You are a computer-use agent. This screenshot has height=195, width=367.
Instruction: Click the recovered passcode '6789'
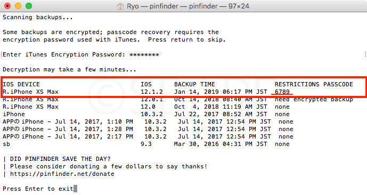click(x=282, y=92)
